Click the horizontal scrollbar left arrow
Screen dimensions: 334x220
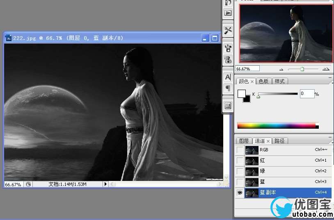[113, 184]
